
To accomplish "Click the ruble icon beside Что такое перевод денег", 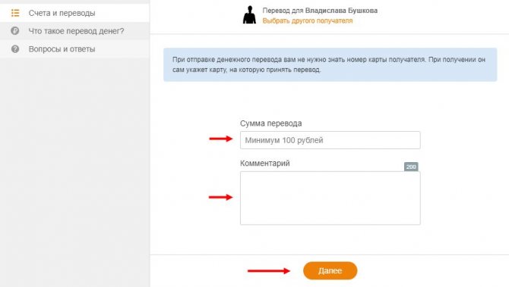I will (x=15, y=31).
